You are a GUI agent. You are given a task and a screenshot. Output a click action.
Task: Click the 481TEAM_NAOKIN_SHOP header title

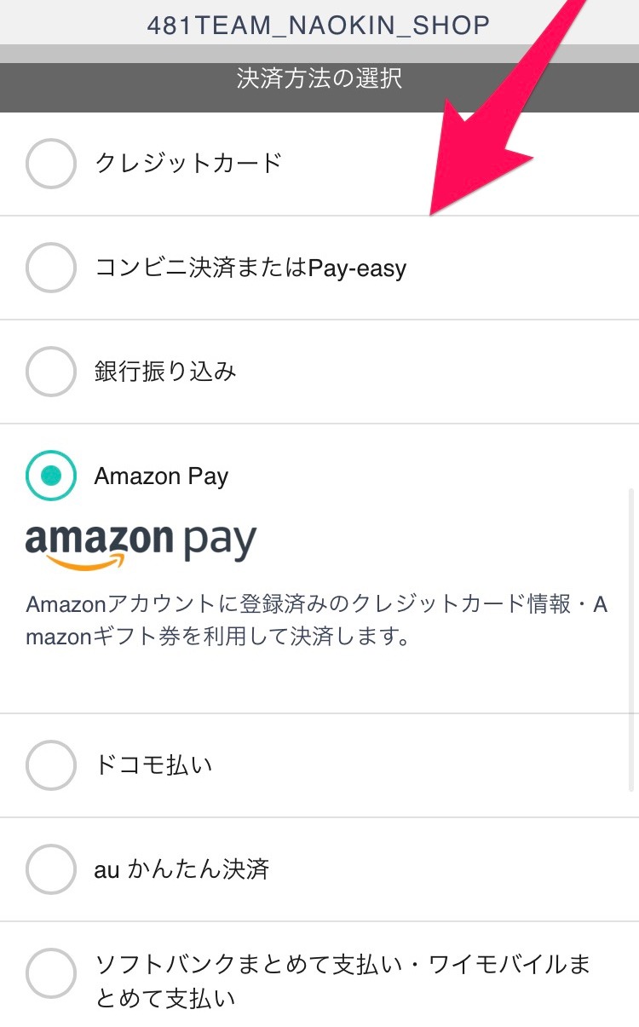click(319, 25)
